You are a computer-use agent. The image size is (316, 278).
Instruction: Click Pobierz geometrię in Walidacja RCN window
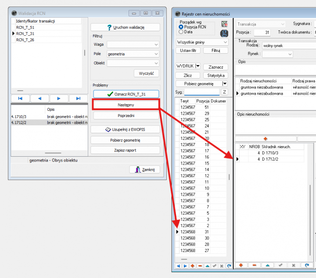pyautogui.click(x=126, y=140)
